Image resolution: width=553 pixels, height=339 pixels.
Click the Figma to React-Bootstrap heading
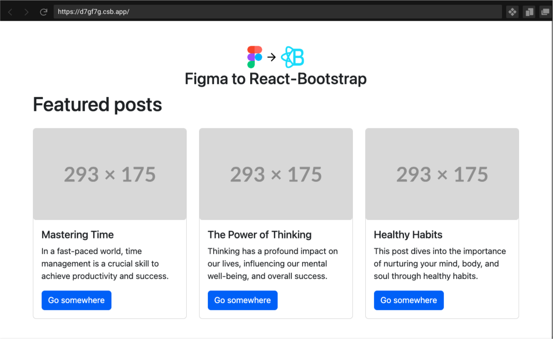[276, 79]
